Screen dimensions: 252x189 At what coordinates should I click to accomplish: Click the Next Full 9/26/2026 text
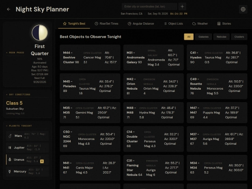pyautogui.click(x=40, y=80)
